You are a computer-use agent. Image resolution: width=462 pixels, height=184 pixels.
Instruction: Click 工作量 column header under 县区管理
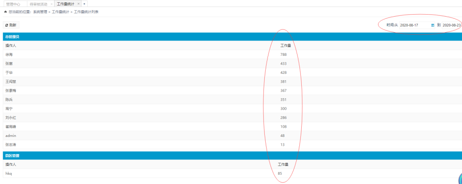[283, 164]
